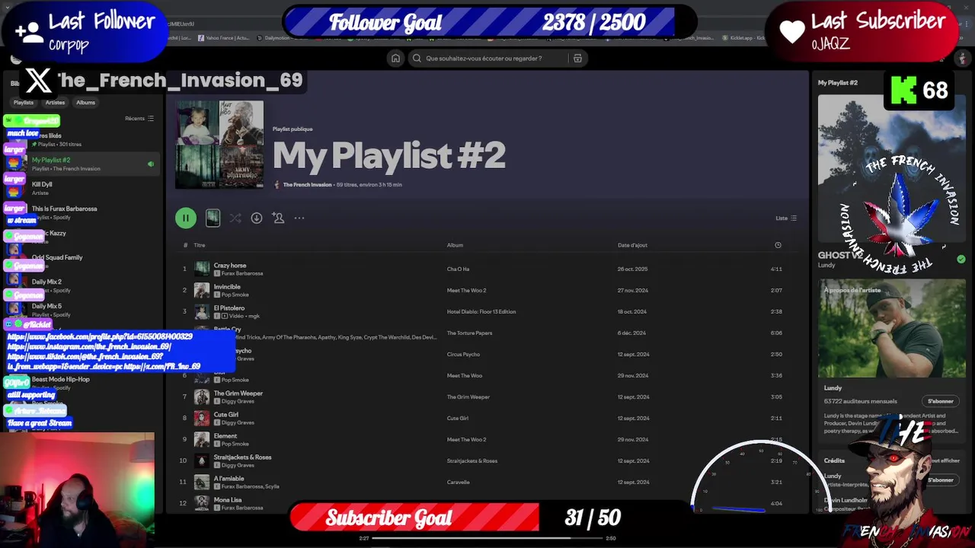Click the My Playlist #2 cover collage
The width and height of the screenshot is (975, 548).
tap(219, 145)
